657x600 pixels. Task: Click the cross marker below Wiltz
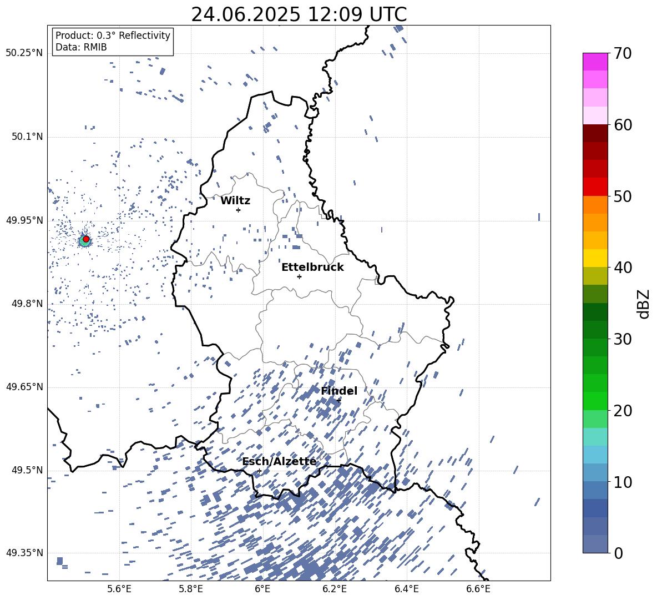click(x=239, y=210)
